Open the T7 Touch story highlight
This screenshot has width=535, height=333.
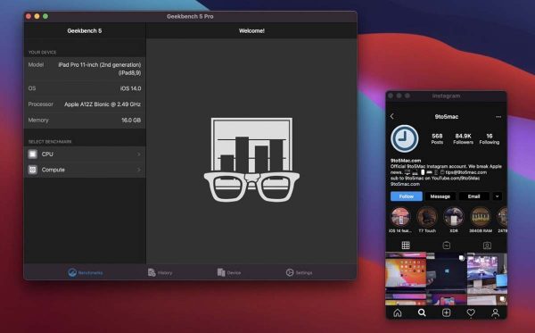(x=427, y=220)
